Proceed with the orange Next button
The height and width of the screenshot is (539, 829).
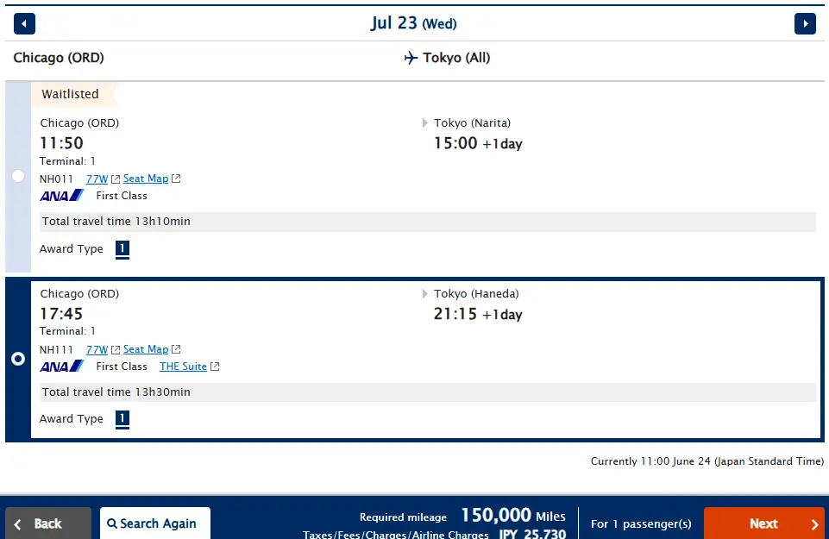764,523
